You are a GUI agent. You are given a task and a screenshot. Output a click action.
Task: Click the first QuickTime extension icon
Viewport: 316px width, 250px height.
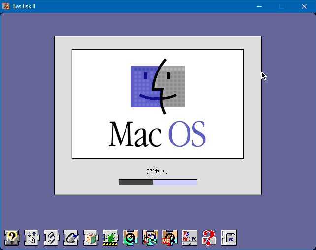coord(130,238)
